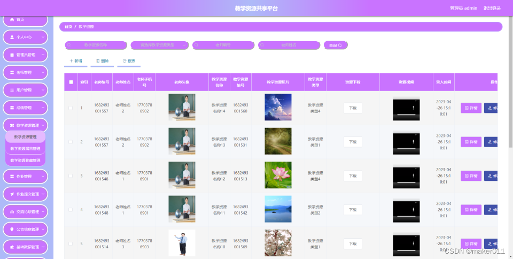This screenshot has height=259, width=513.
Task: Focus the 教学资源名称 search input
Action: [96, 45]
